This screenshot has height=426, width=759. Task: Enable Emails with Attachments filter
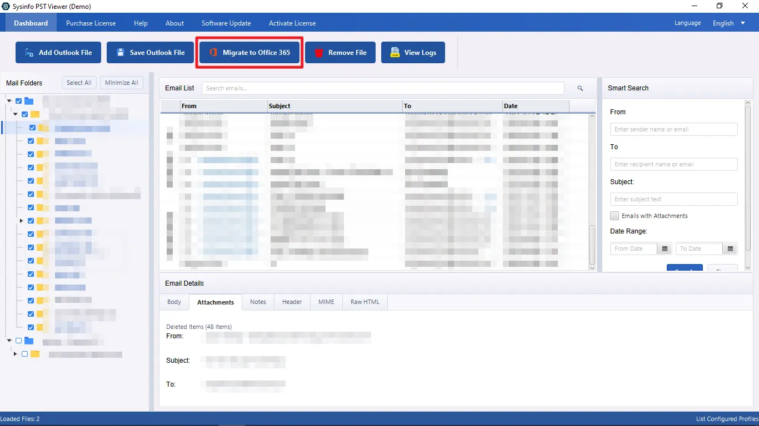(x=615, y=216)
